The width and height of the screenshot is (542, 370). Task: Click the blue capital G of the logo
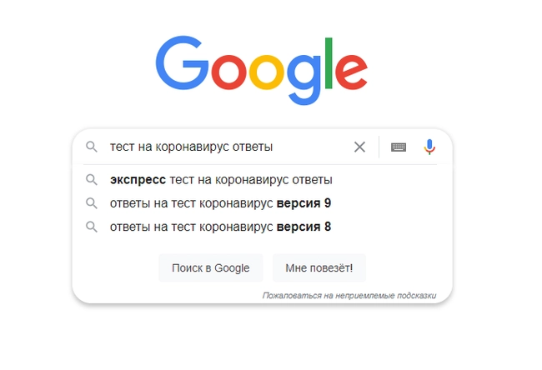coord(180,65)
